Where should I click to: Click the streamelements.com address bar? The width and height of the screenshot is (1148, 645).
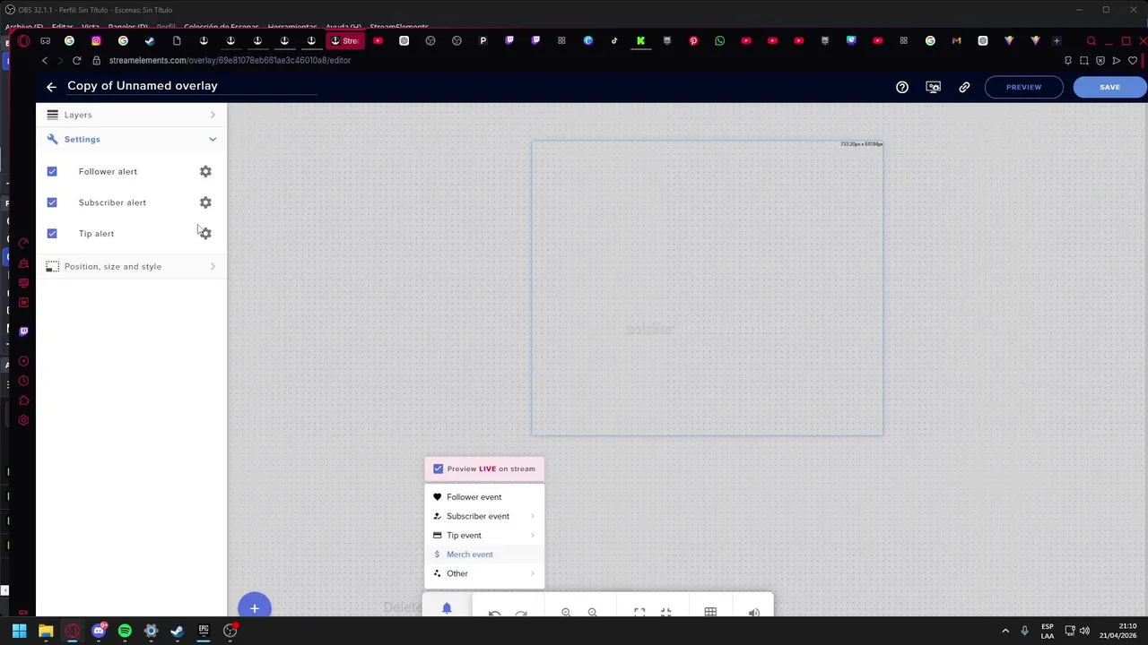click(230, 60)
